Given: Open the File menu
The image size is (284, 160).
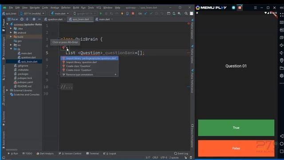Looking at the screenshot, I should click(x=11, y=8).
